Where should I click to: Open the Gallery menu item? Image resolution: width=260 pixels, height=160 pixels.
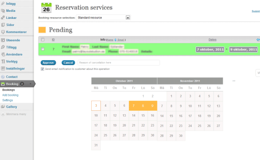[11, 107]
